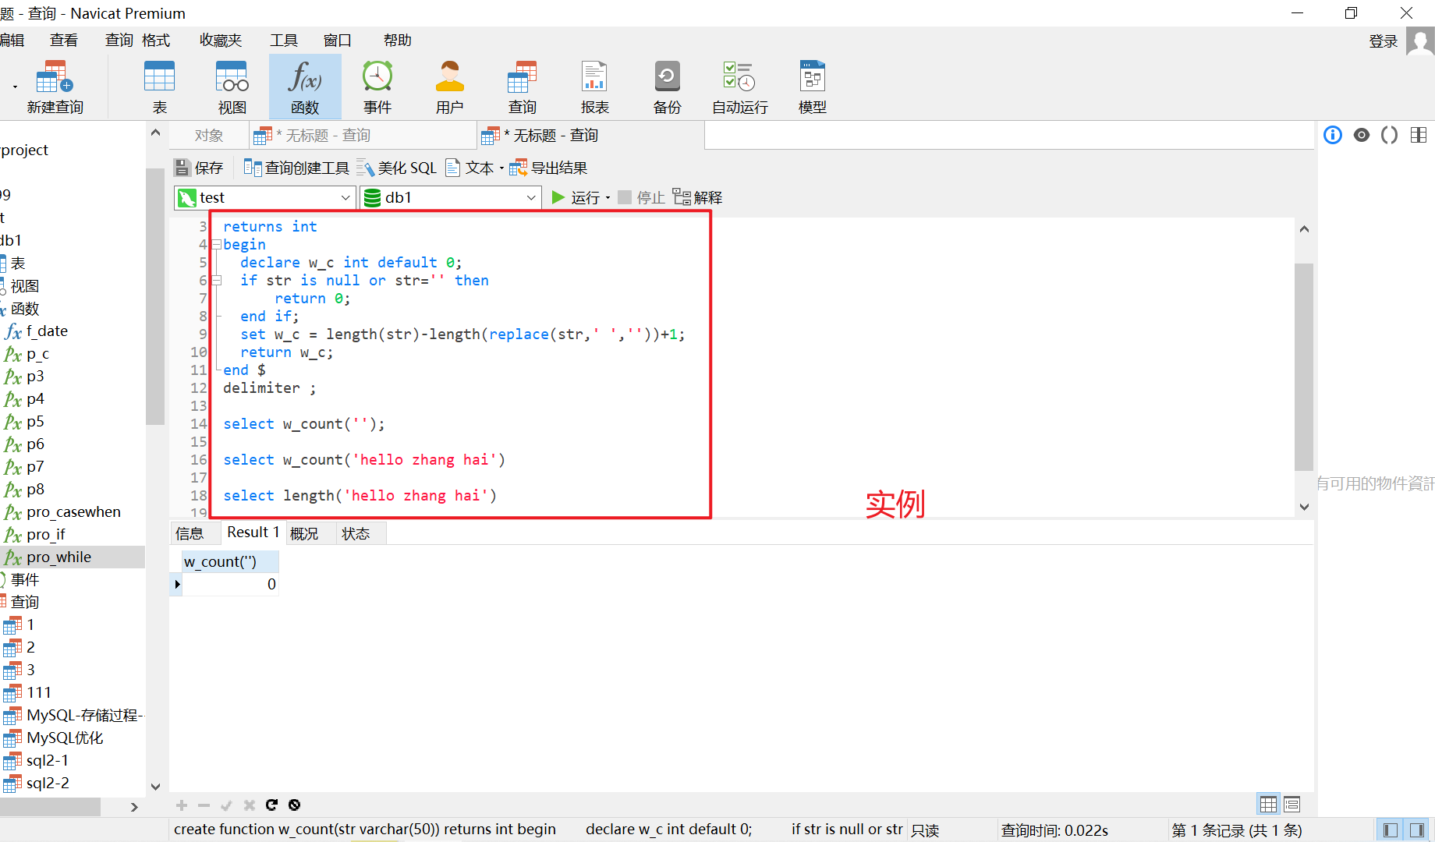This screenshot has height=842, width=1435.
Task: Click the 保存 save button
Action: coord(199,168)
